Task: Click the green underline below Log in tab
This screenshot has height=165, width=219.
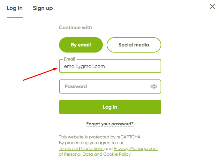Action: click(x=15, y=17)
